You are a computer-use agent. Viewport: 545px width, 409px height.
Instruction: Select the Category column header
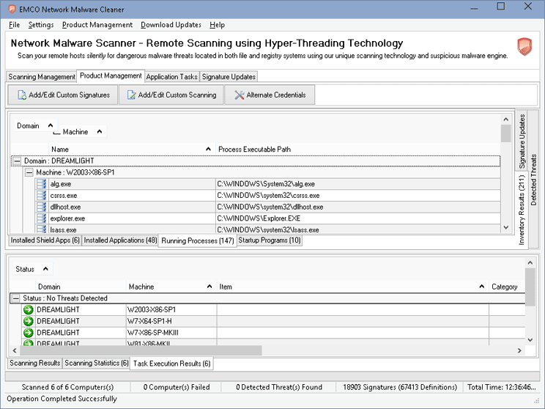(x=507, y=287)
